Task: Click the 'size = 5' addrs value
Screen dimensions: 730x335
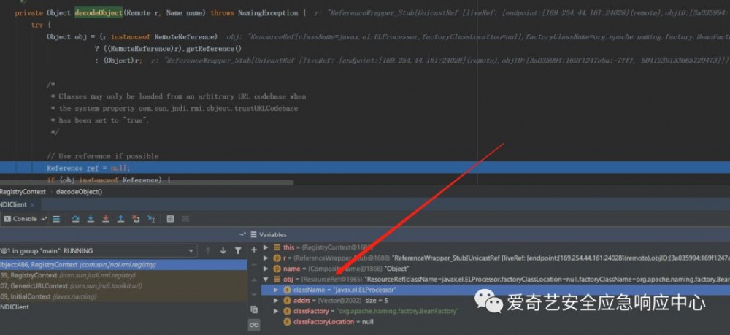Action: pos(376,301)
